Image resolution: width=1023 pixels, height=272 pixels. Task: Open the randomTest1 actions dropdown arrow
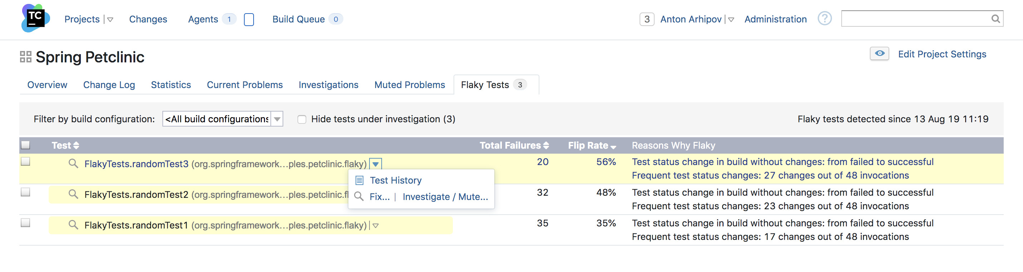pyautogui.click(x=375, y=226)
